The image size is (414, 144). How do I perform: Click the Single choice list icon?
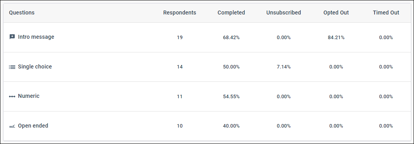[12, 67]
